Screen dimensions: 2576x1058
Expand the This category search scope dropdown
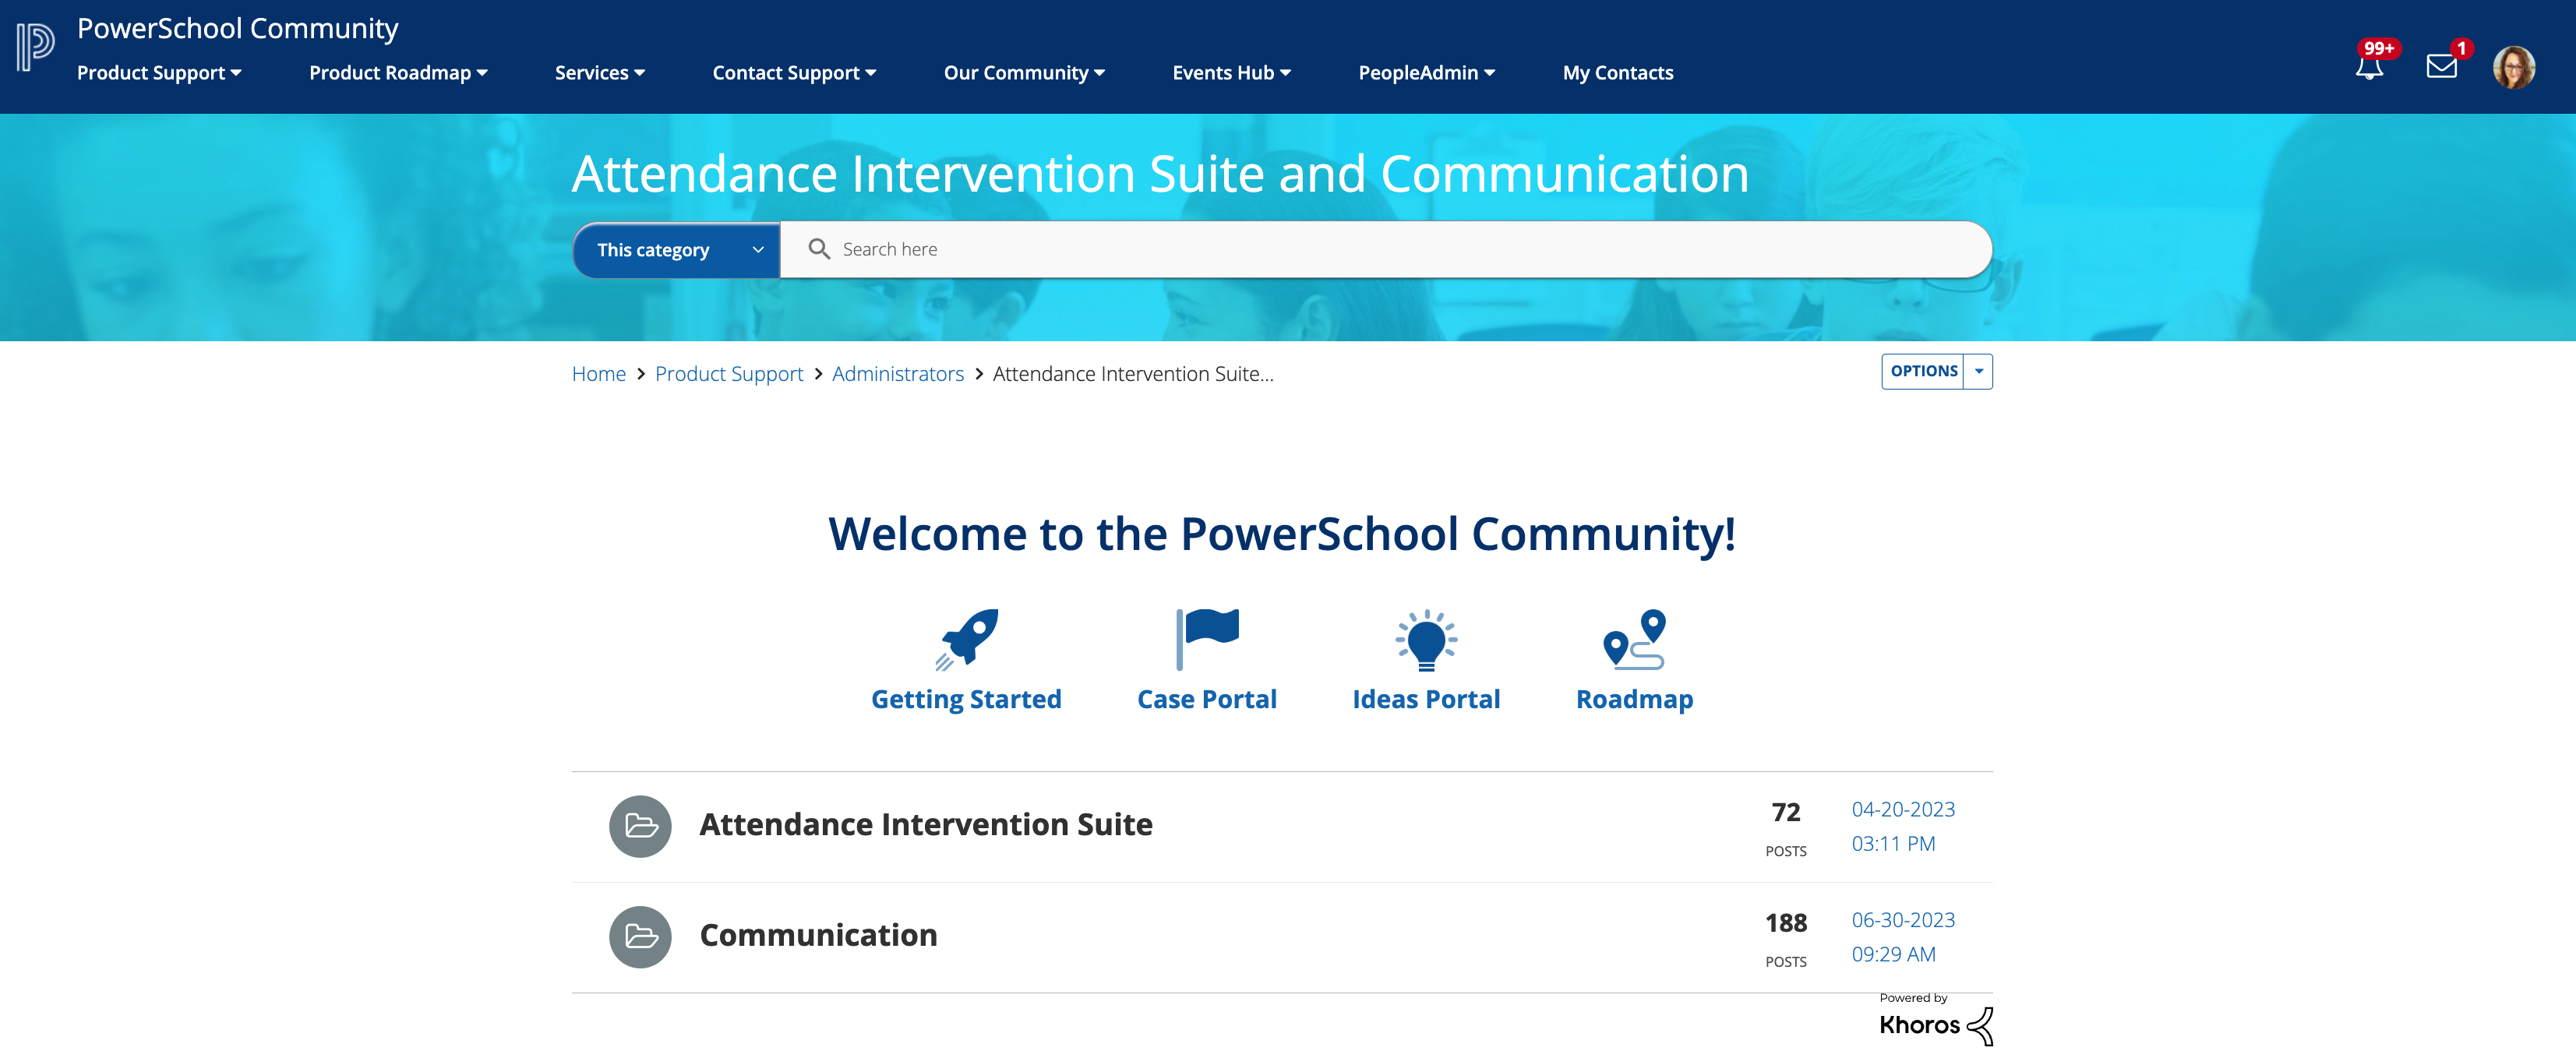677,250
